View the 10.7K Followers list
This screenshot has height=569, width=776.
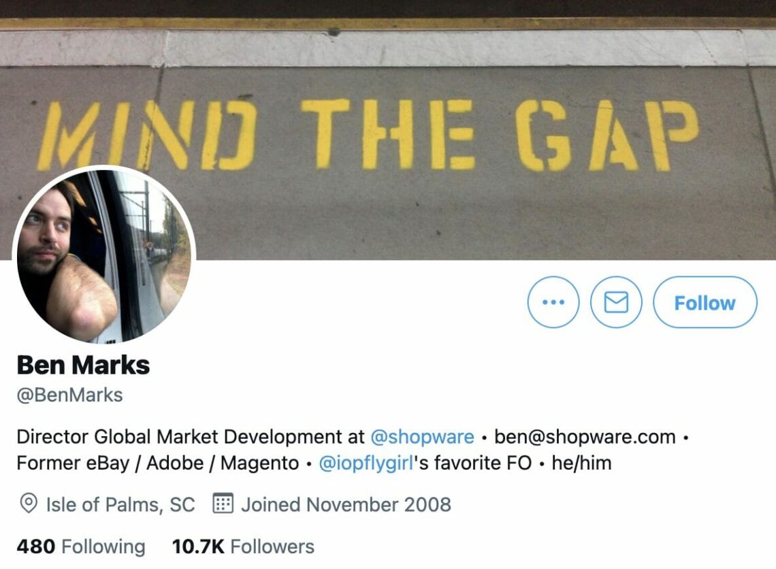point(243,547)
